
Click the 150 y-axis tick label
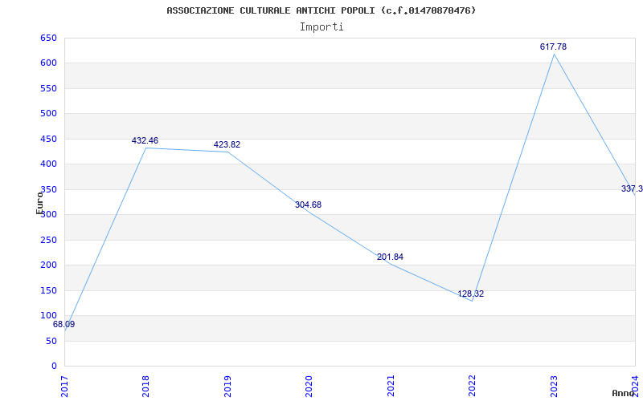point(48,290)
